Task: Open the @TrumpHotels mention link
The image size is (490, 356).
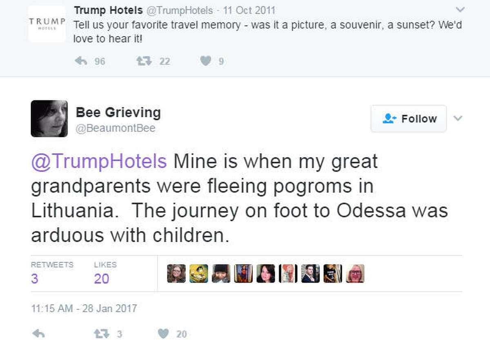Action: tap(99, 161)
